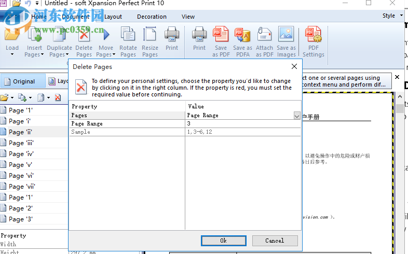This screenshot has width=408, height=254.
Task: Click the Duplicate Pages icon
Action: click(x=59, y=35)
